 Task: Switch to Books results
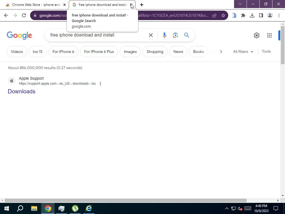(198, 52)
